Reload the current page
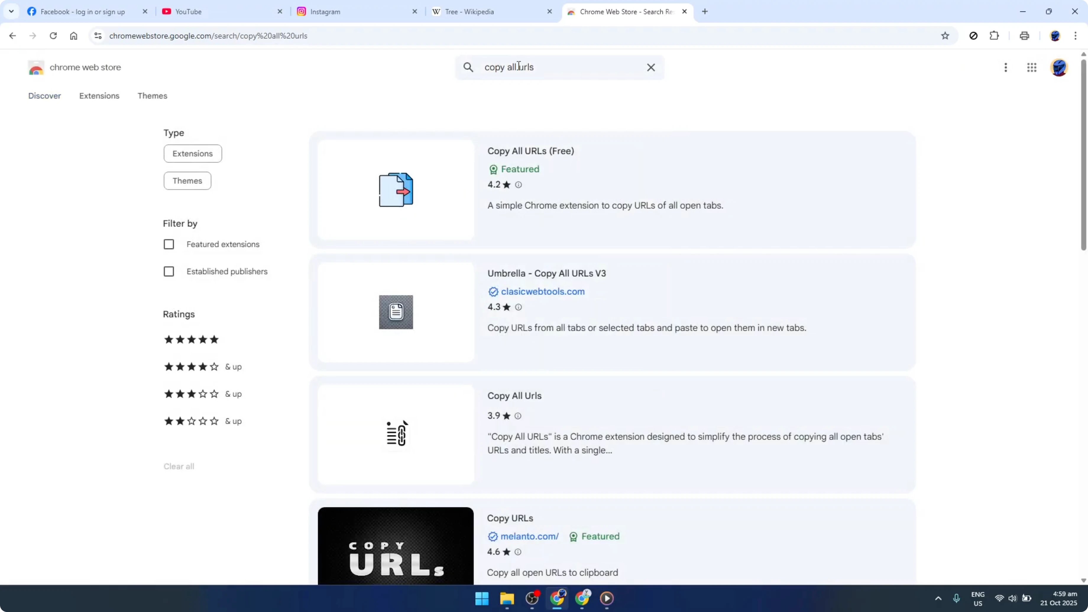The image size is (1088, 612). coord(53,36)
